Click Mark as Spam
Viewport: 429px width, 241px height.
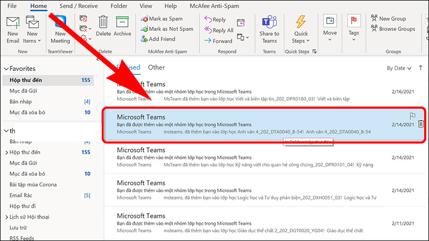coord(162,19)
